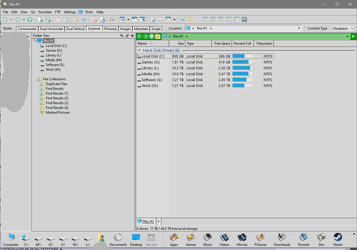Open the Steam shortcut in bottom toolbar
The image size is (357, 250).
coord(338,240)
